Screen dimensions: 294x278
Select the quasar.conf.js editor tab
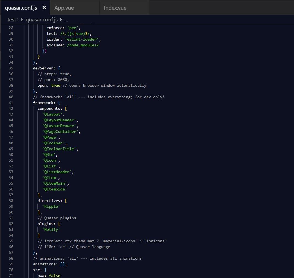21,8
